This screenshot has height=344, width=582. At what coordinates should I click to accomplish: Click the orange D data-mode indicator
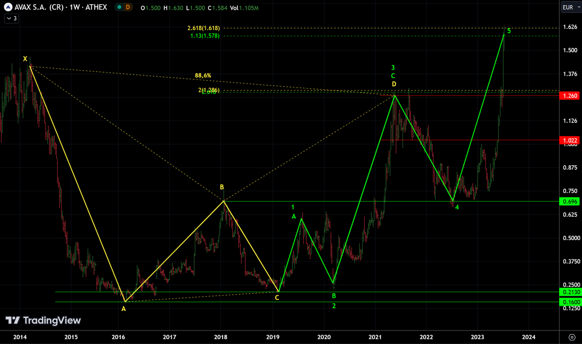[128, 8]
